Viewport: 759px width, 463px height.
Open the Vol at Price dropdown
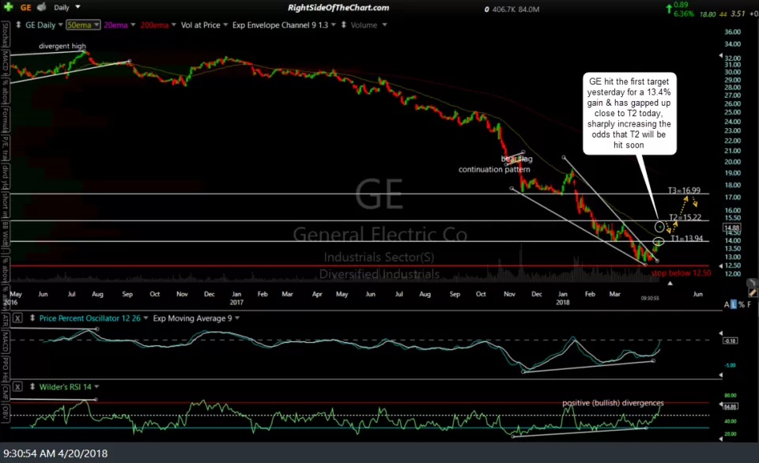[225, 24]
